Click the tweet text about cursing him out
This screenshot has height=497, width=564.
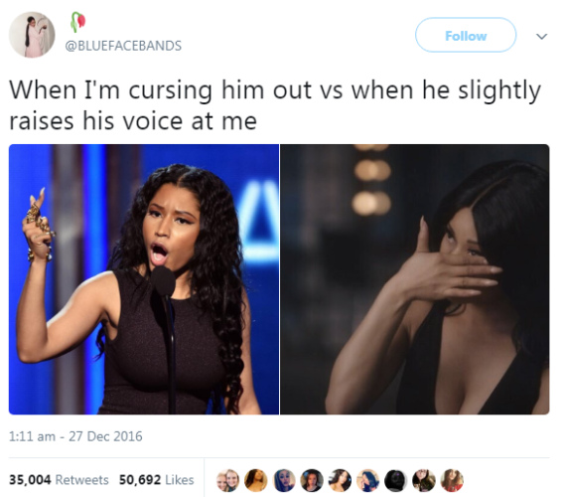tap(275, 105)
